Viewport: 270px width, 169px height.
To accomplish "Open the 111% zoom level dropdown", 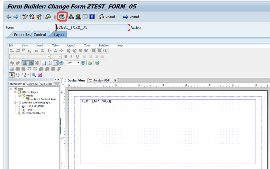I will click(x=78, y=63).
